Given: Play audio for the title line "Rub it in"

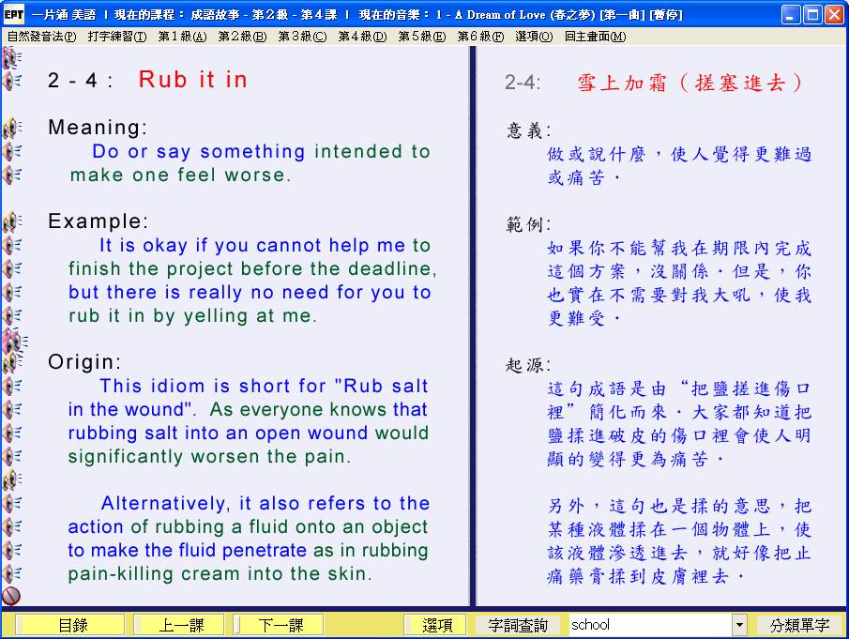Looking at the screenshot, I should pos(12,81).
